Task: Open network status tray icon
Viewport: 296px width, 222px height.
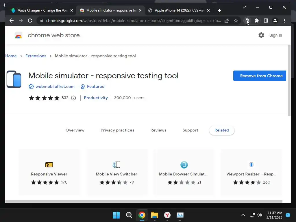Action: (x=252, y=215)
